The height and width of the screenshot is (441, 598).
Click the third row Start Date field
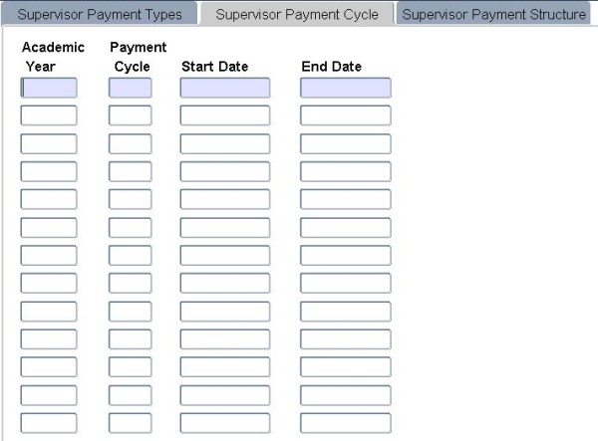(225, 143)
